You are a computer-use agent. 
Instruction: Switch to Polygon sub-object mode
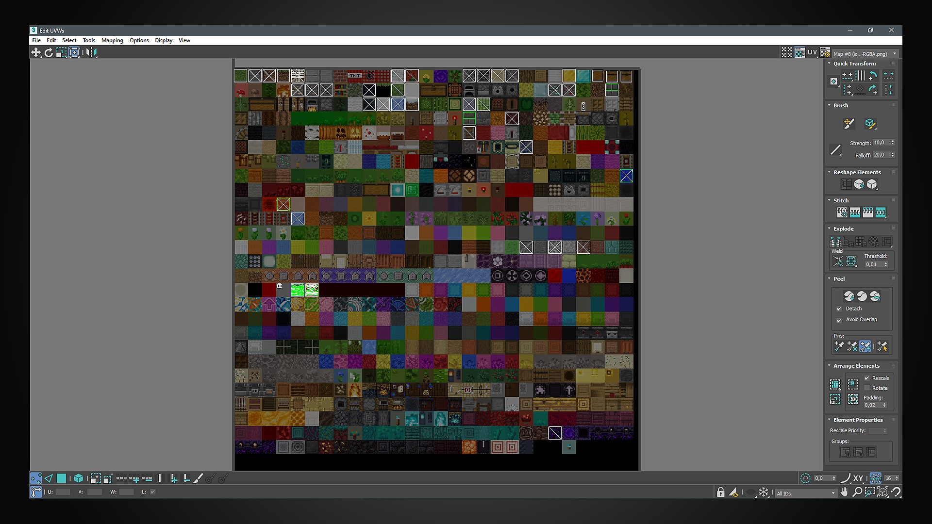click(x=61, y=478)
